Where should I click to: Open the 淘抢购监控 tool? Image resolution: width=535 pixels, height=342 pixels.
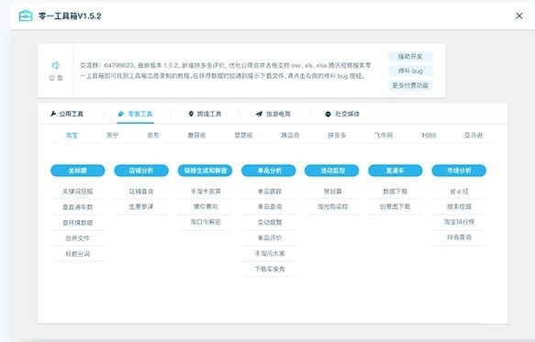click(x=333, y=206)
